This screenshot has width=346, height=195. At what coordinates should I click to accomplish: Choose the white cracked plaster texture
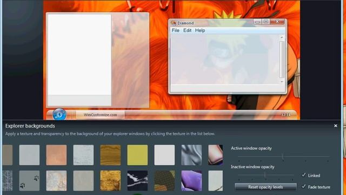[83, 155]
